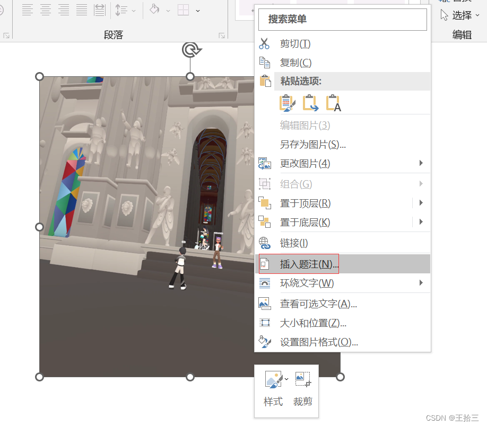Open the line spacing dropdown arrow
The height and width of the screenshot is (427, 487).
pyautogui.click(x=134, y=11)
